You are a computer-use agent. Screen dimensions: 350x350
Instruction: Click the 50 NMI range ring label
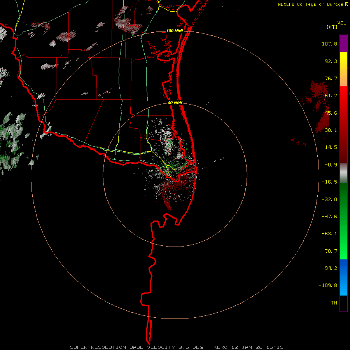[x=175, y=103]
